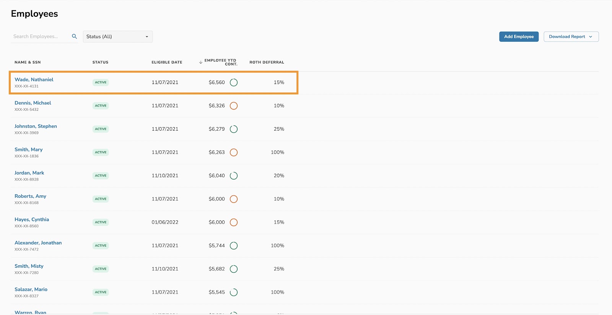Click Nathaniel Wade's contribution progress circle
This screenshot has width=612, height=315.
[x=234, y=82]
